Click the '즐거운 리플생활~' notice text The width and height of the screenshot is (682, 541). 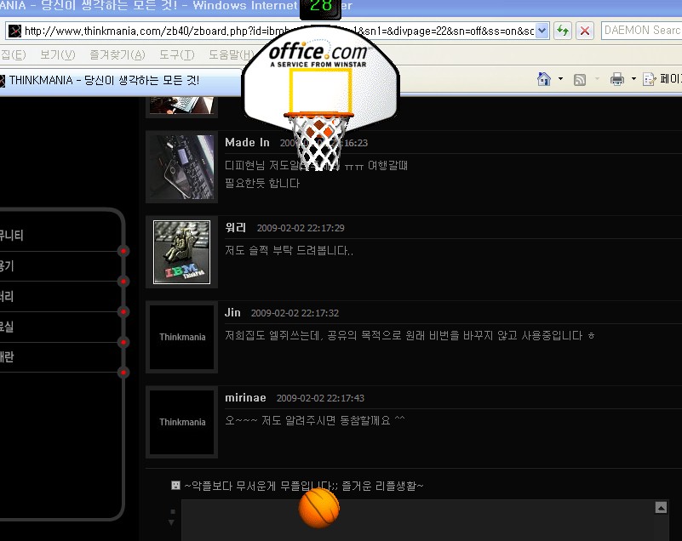click(x=382, y=486)
